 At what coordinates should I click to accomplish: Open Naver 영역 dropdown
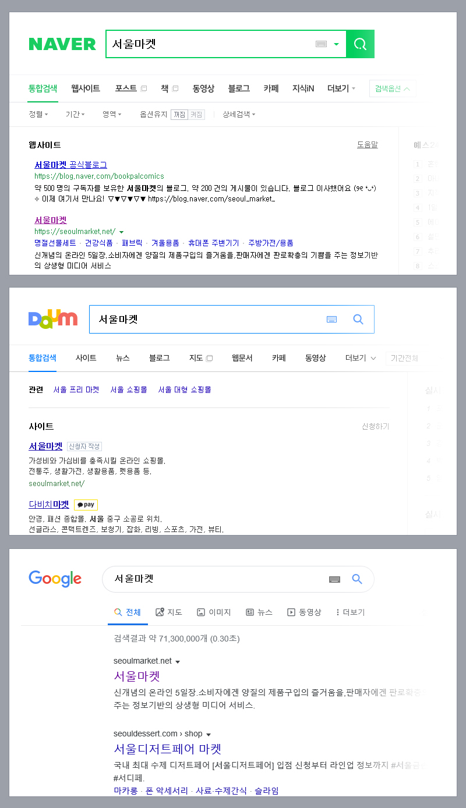[112, 115]
